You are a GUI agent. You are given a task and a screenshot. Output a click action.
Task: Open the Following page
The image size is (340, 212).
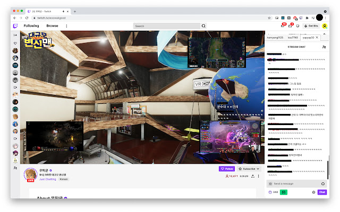tap(31, 26)
